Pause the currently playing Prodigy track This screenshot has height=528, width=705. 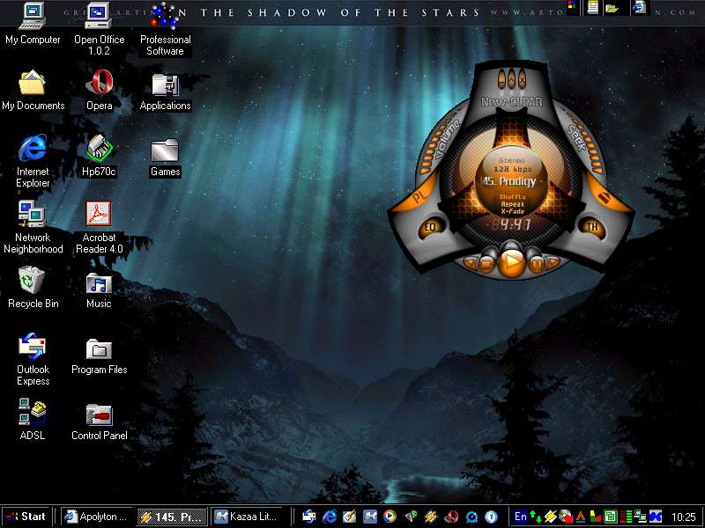[538, 262]
